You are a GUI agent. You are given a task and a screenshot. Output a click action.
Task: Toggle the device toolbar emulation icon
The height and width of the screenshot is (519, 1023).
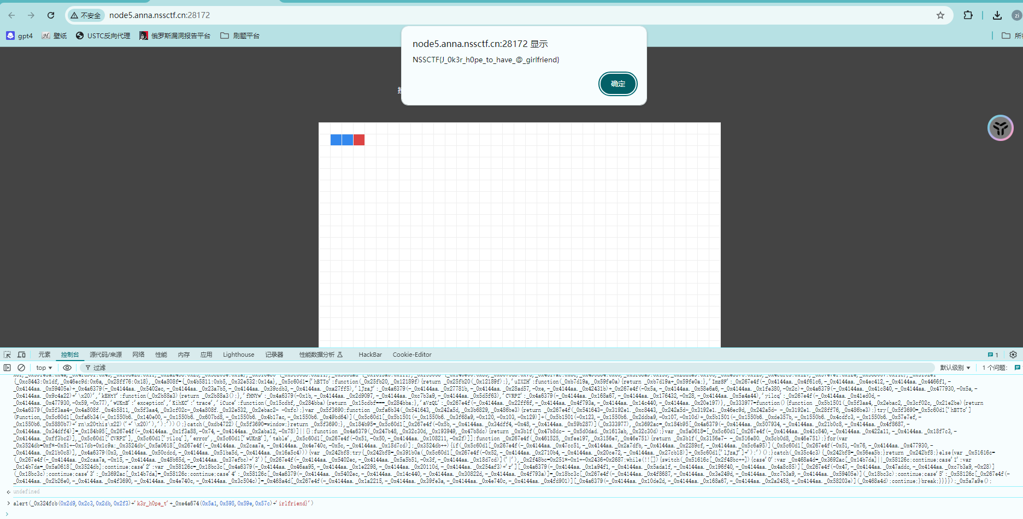[x=22, y=355]
